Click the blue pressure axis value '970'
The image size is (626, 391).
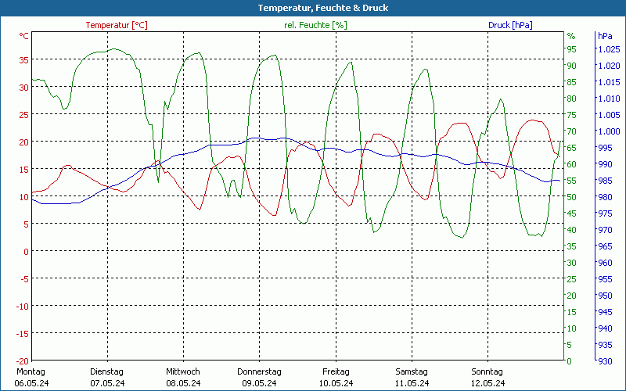605,230
